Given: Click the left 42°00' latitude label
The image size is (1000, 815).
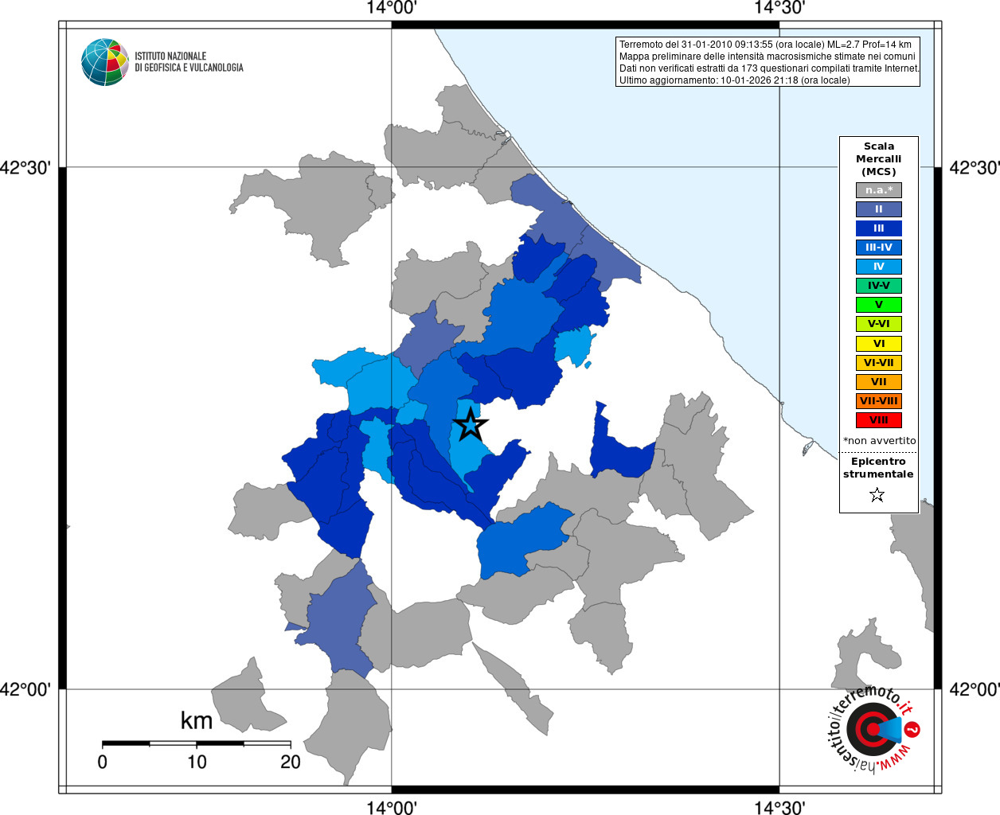Looking at the screenshot, I should tap(26, 689).
